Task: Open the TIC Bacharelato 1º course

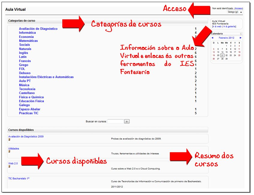Action: pos(19,178)
